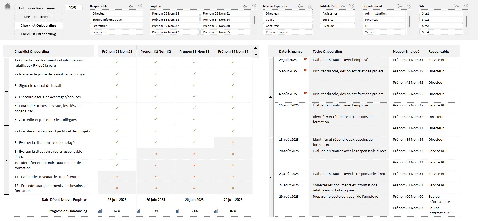The width and height of the screenshot is (482, 221).
Task: Toggle Finances in the Département slicer
Action: point(384,20)
